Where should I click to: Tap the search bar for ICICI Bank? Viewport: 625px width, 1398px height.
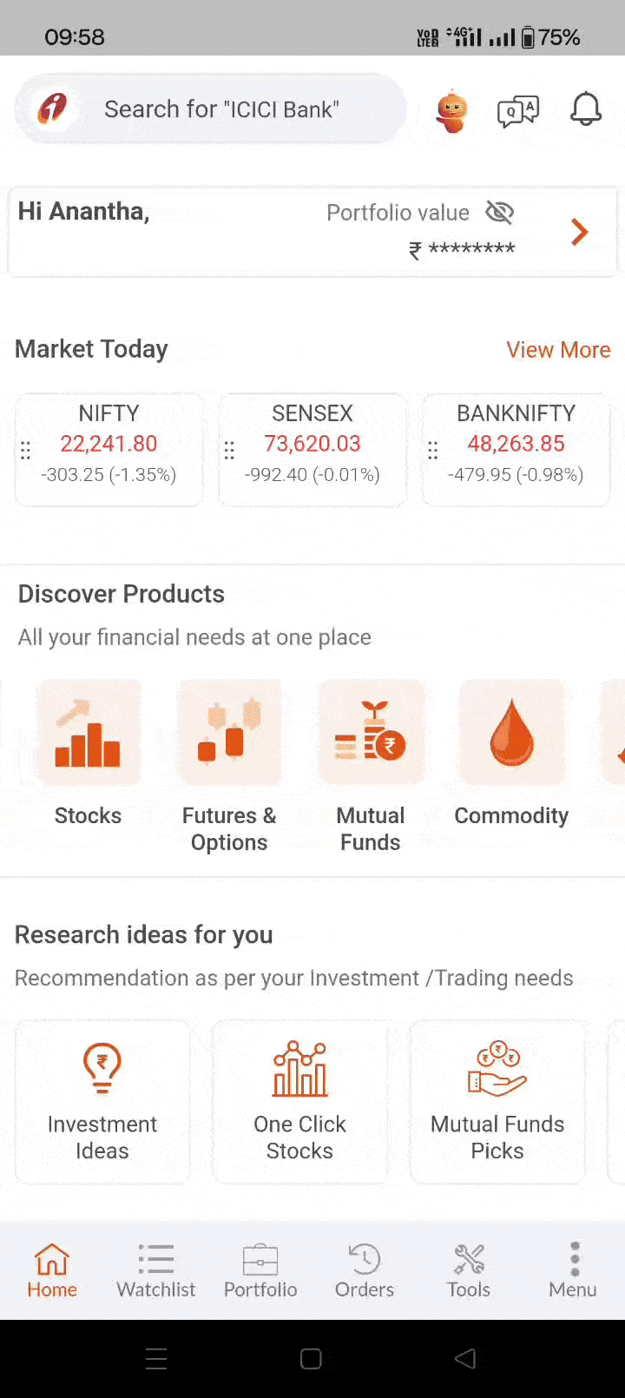tap(221, 109)
